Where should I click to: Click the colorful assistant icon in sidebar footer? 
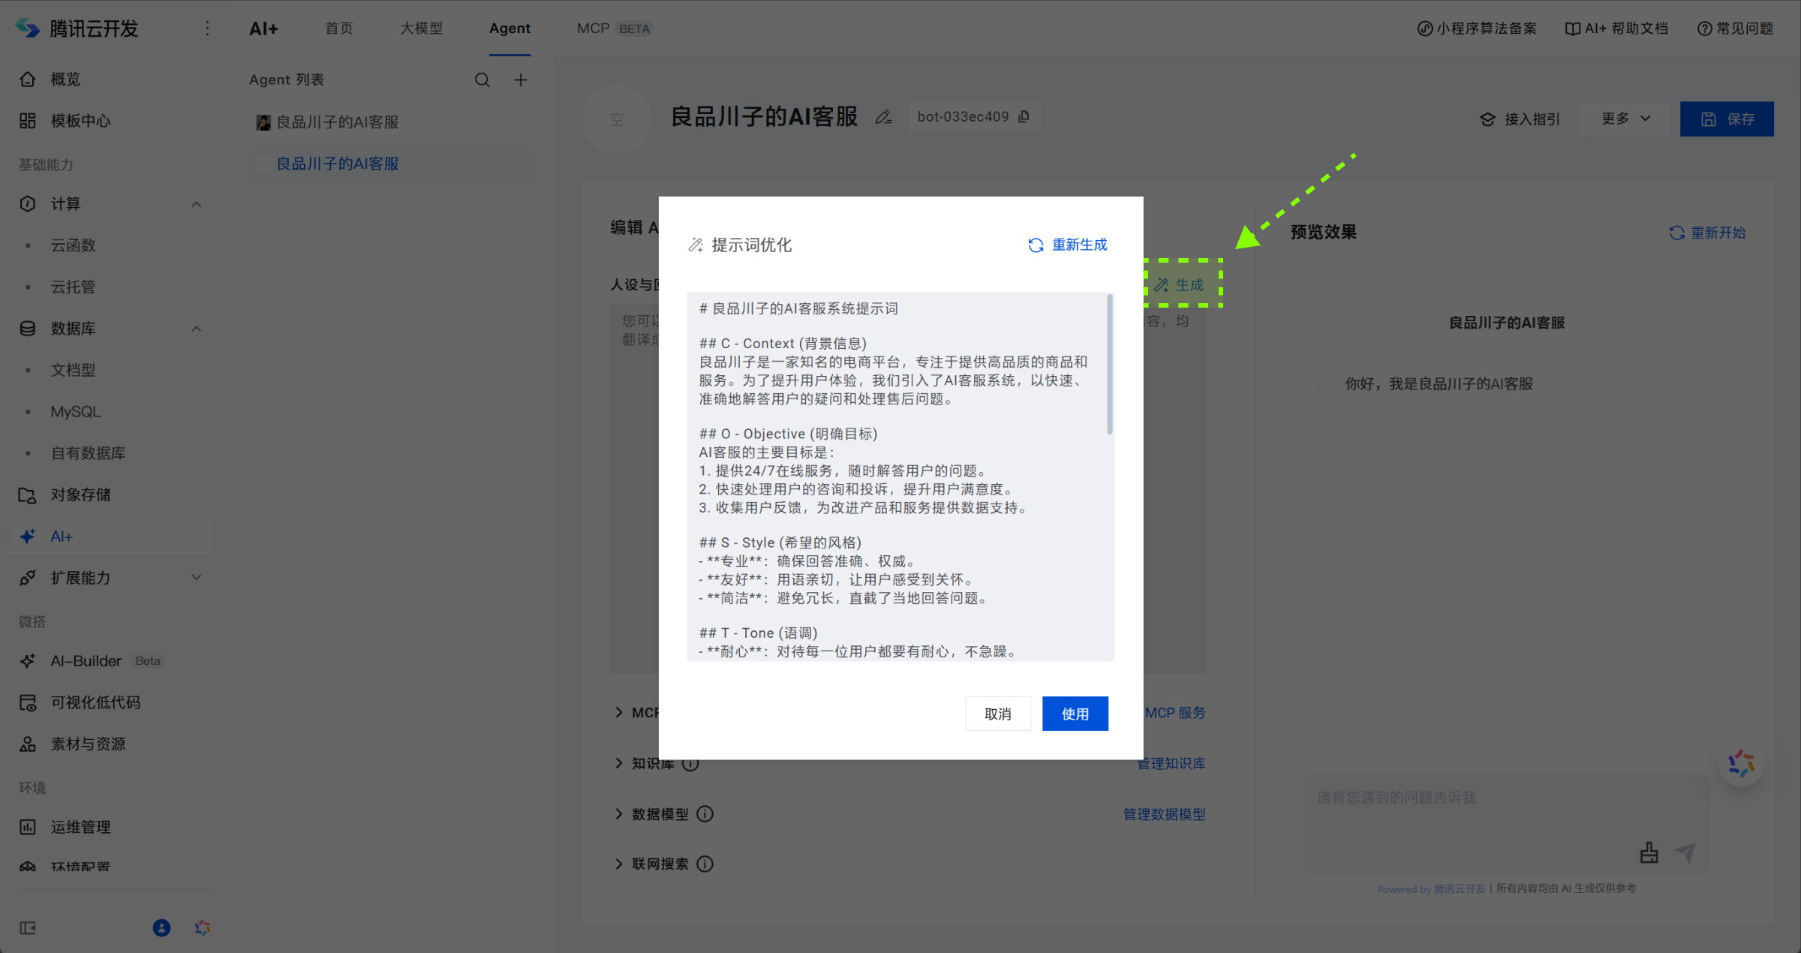(x=203, y=928)
